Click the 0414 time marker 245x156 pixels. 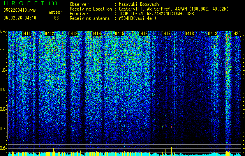(96, 34)
